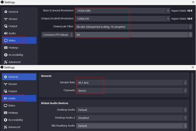Click the Stream antenna icon in the top sidebar
This screenshot has width=196, height=131.
pyautogui.click(x=6, y=19)
